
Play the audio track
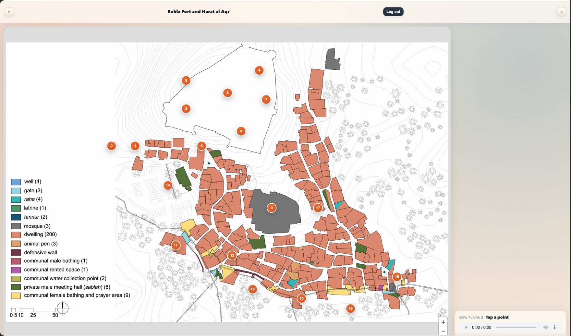pyautogui.click(x=466, y=328)
